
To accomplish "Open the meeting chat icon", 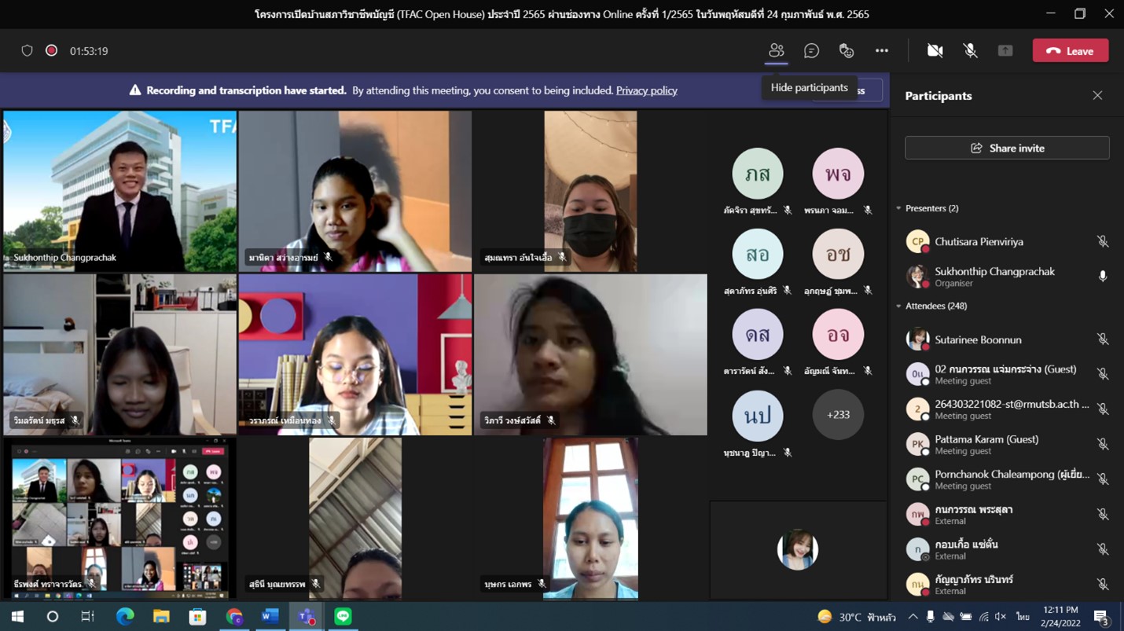I will click(811, 50).
